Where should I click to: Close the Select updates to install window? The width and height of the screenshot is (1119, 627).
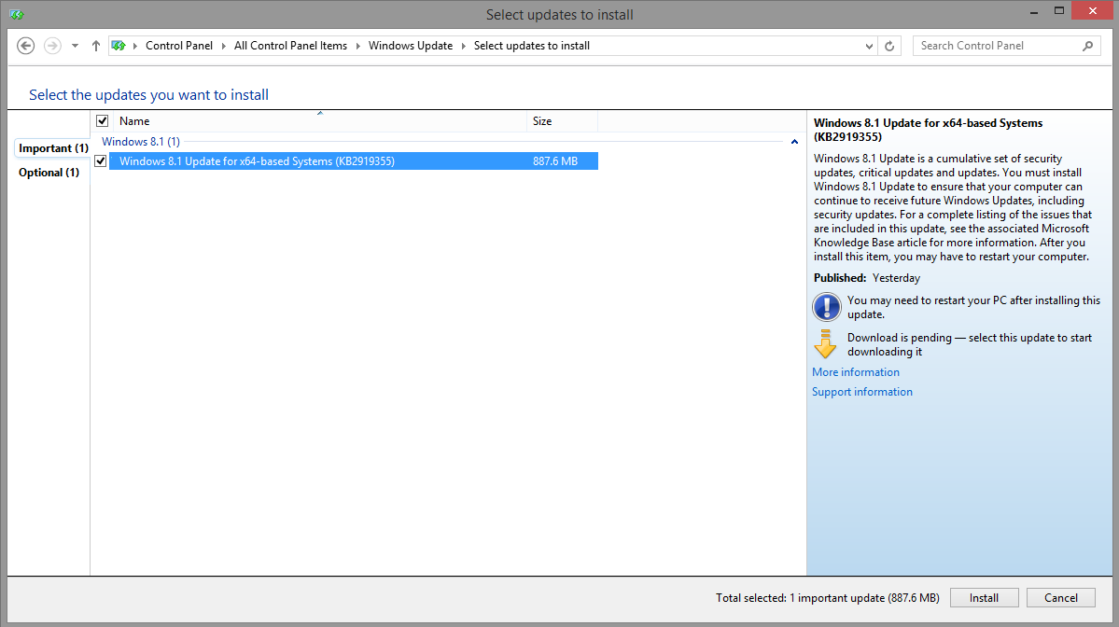tap(1093, 10)
